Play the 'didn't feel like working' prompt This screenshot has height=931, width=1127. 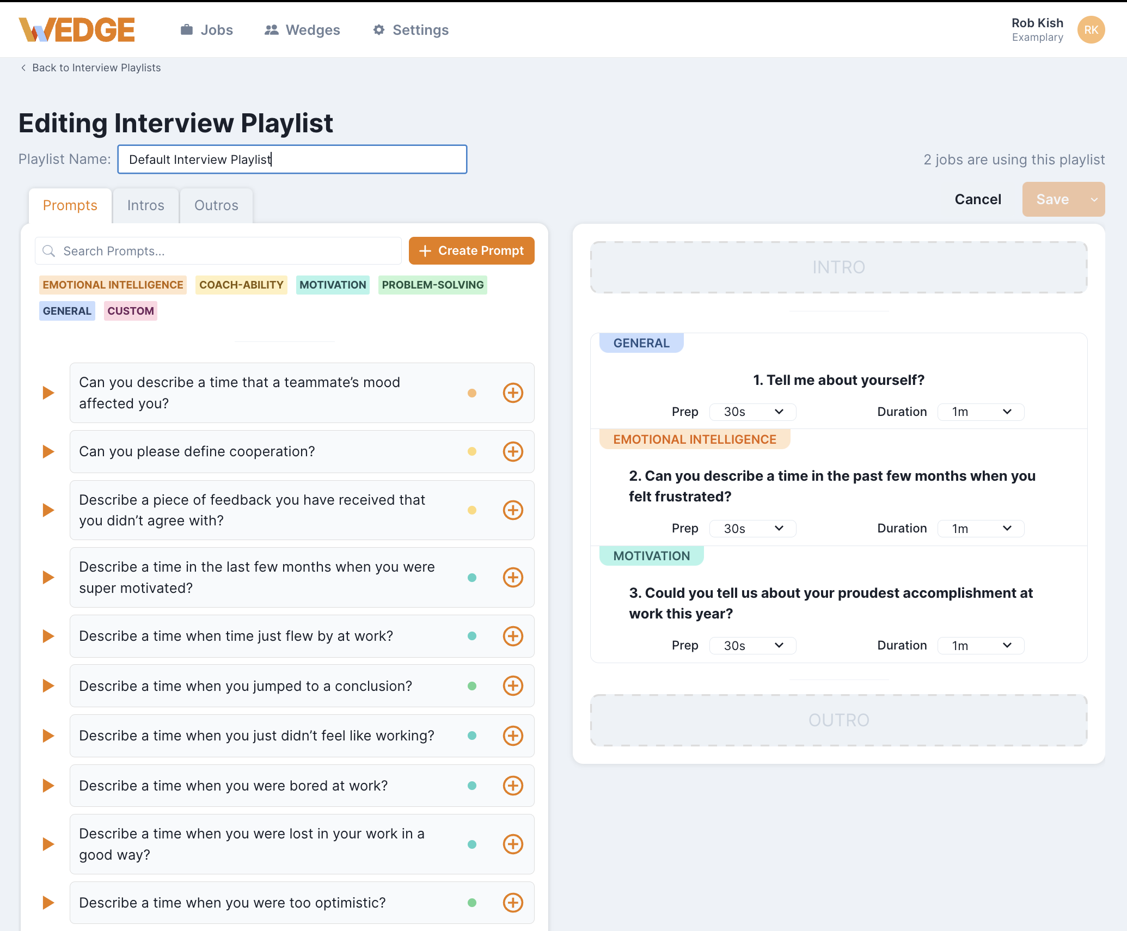pyautogui.click(x=48, y=736)
